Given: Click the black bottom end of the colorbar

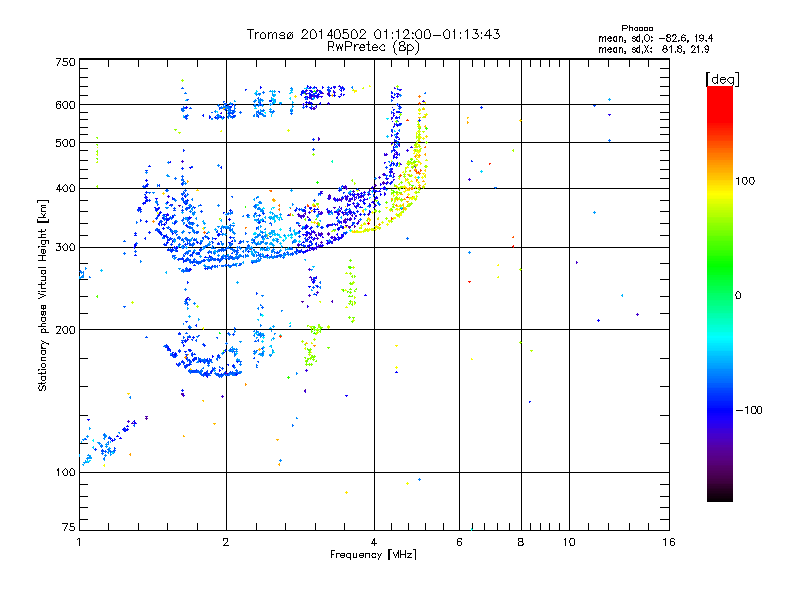Looking at the screenshot, I should pos(720,496).
